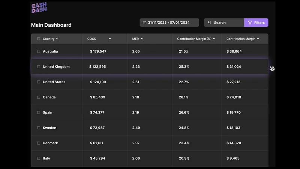The height and width of the screenshot is (169, 300).
Task: Check the Italy row checkbox
Action: [x=39, y=158]
